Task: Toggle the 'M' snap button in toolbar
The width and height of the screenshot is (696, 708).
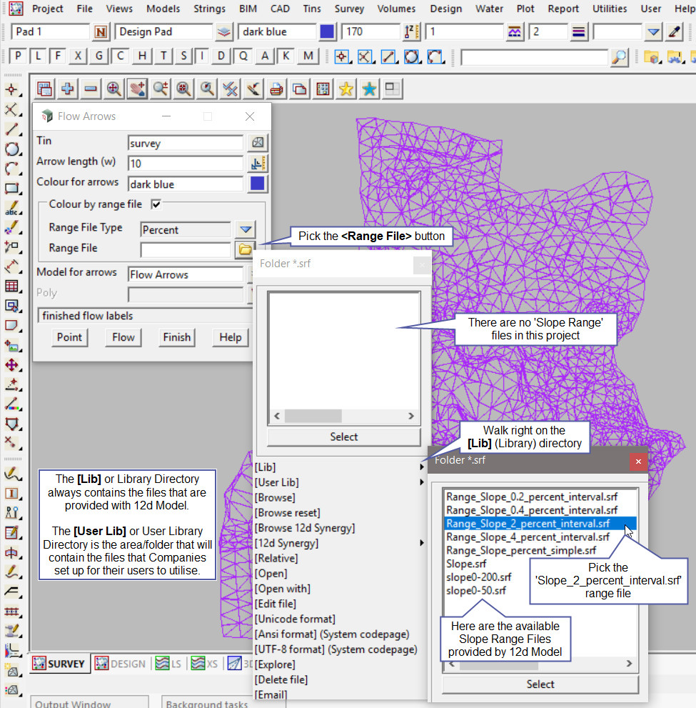Action: point(308,56)
